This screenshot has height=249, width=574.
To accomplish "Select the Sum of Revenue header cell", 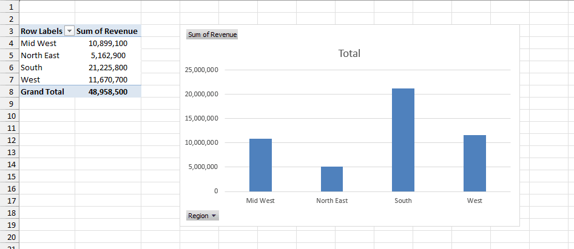I will (108, 31).
